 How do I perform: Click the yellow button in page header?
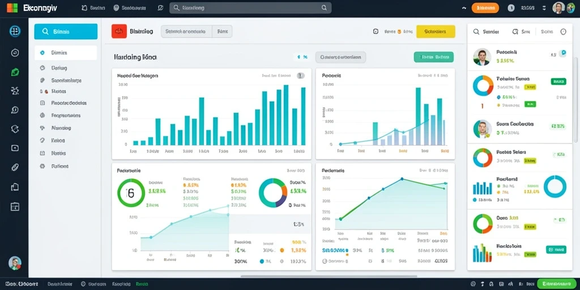point(436,32)
